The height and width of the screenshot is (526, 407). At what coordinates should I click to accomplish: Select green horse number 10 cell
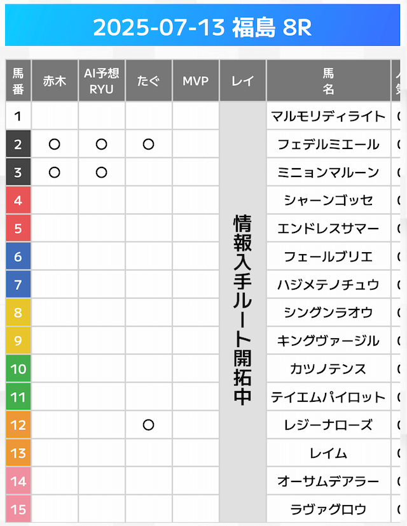[x=18, y=369]
